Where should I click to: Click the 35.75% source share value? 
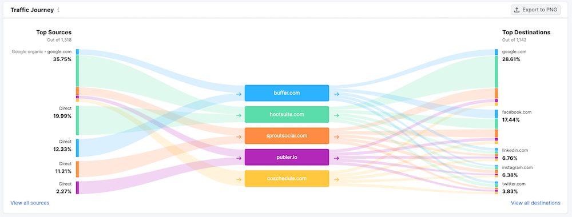62,59
